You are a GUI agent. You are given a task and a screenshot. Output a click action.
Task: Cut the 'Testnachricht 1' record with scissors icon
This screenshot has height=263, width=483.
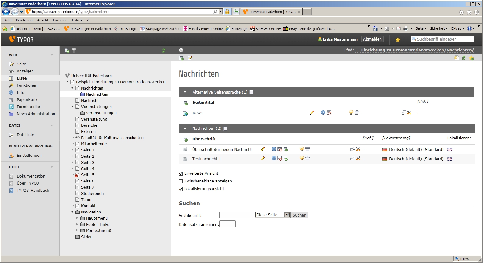tap(358, 158)
